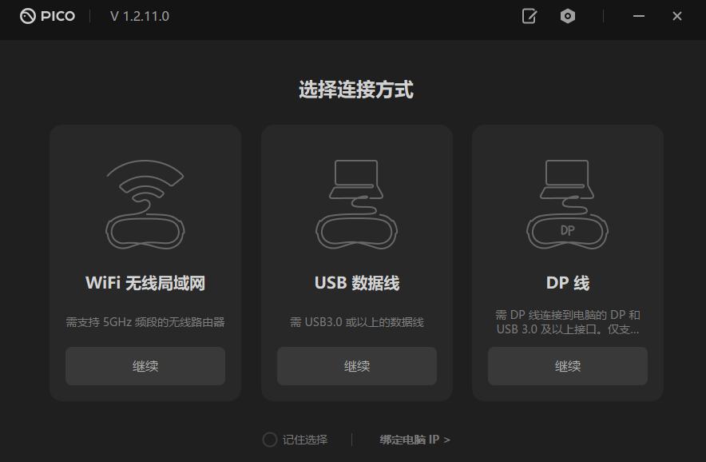
Task: Click the truncated DP 线连接 description
Action: tap(568, 322)
